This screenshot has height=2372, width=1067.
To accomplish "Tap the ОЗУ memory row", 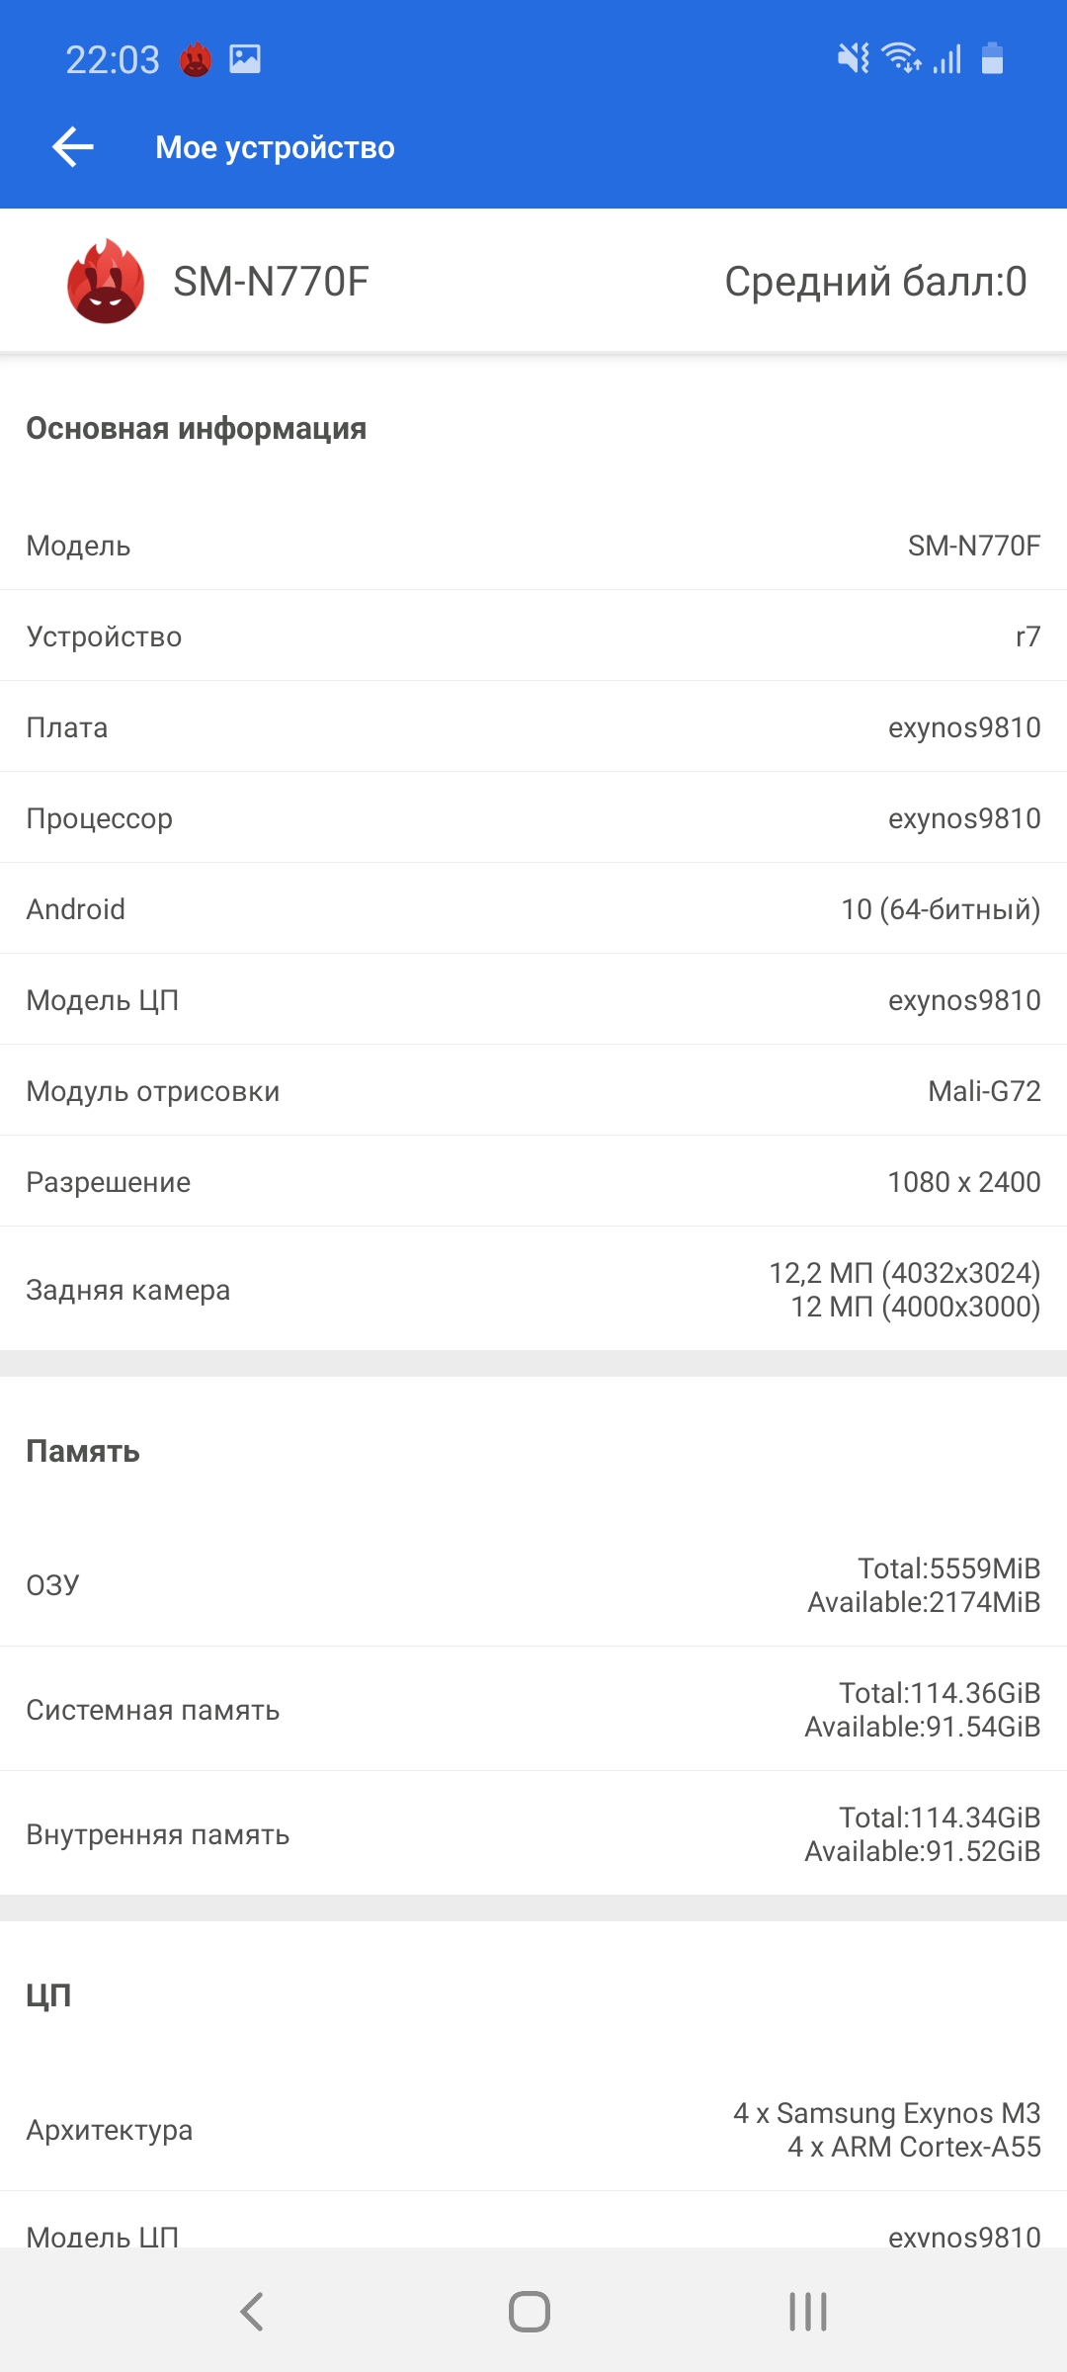I will [533, 1585].
